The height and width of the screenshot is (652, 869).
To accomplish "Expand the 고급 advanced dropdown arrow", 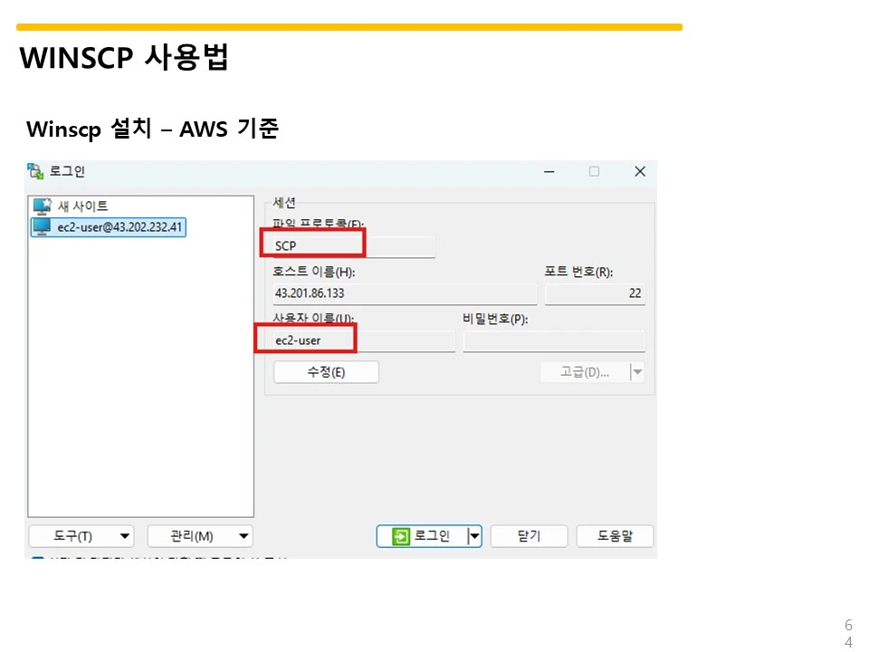I will tap(637, 372).
